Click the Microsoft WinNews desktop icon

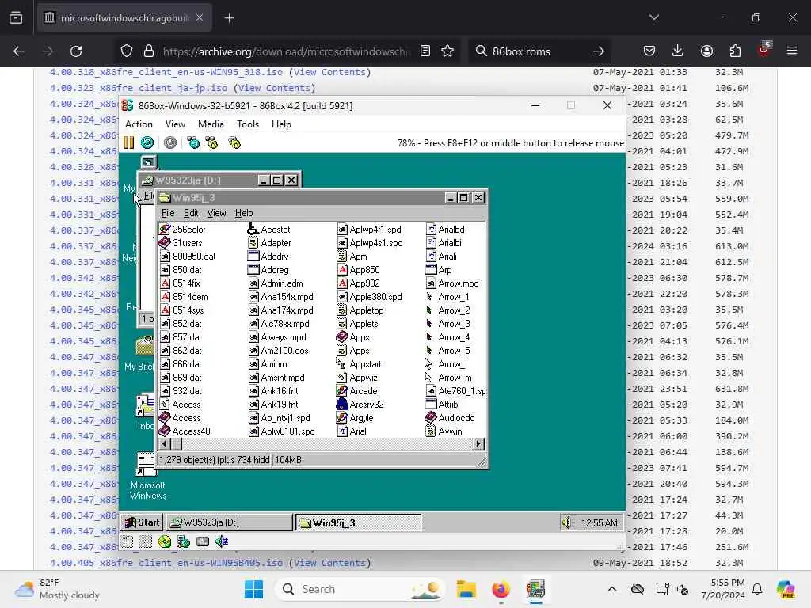coord(147,477)
